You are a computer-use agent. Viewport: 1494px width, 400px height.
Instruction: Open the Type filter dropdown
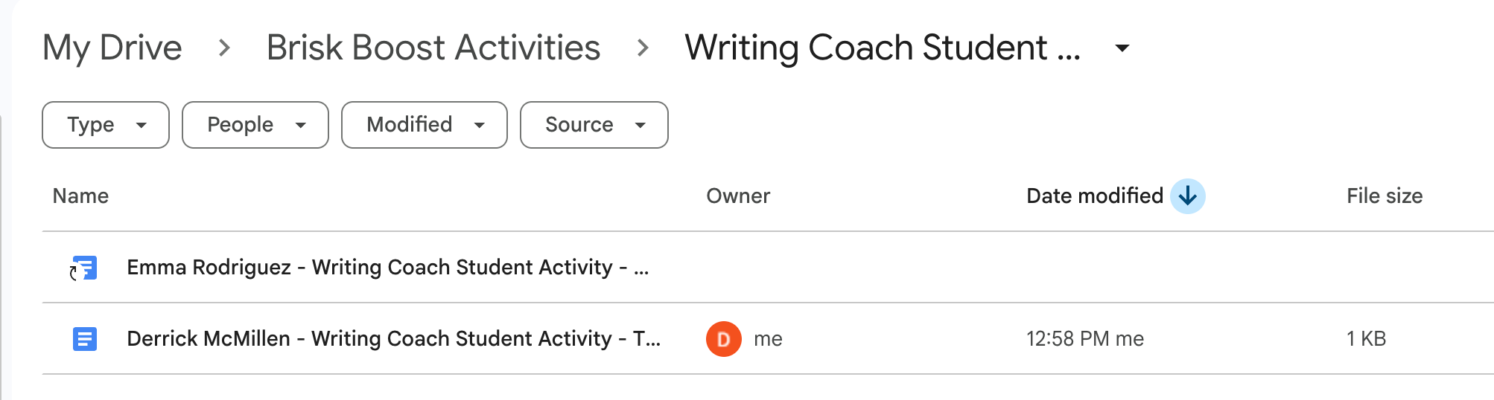click(106, 125)
